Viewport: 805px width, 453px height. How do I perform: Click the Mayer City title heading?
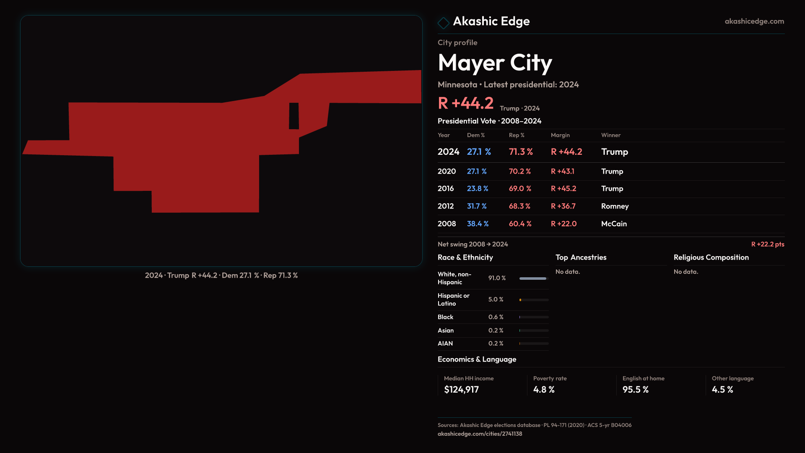pyautogui.click(x=495, y=63)
